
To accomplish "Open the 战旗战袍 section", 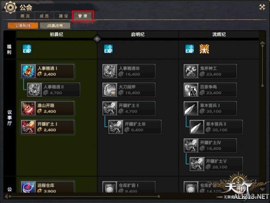I will (x=55, y=25).
